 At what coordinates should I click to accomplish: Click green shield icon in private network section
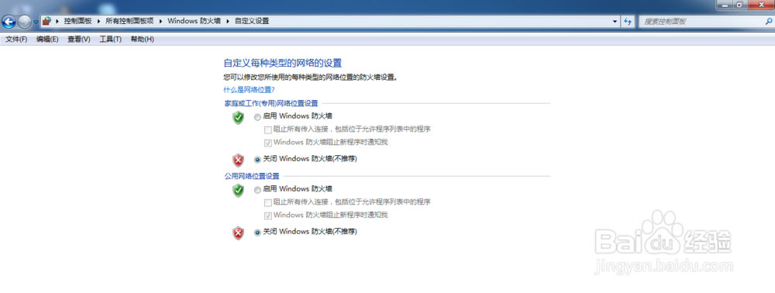pyautogui.click(x=239, y=118)
